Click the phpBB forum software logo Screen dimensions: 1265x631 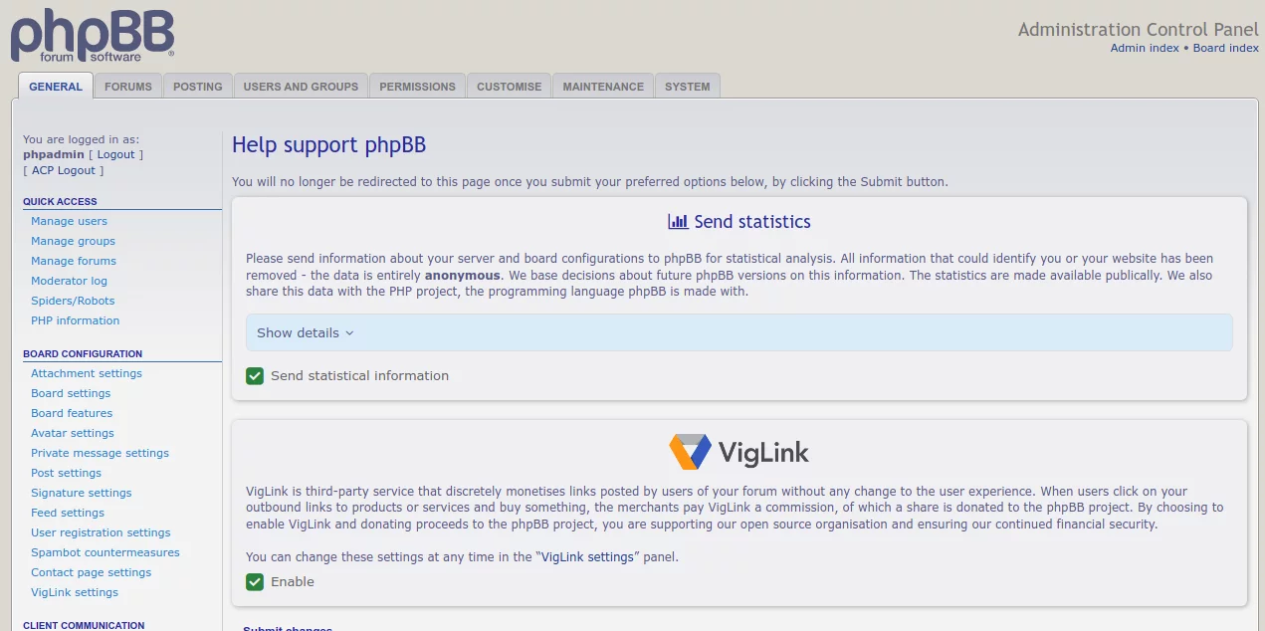coord(93,36)
